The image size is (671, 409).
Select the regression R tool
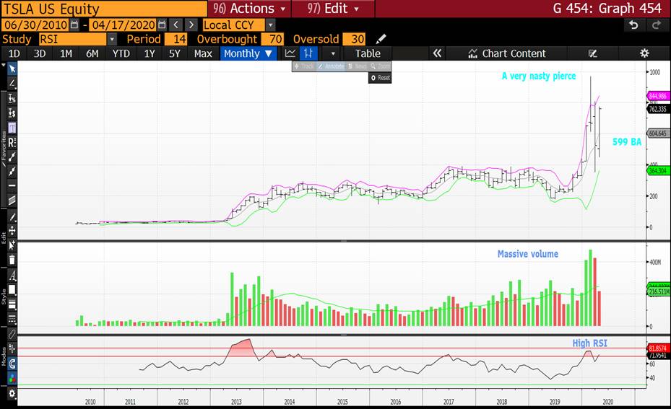click(12, 142)
